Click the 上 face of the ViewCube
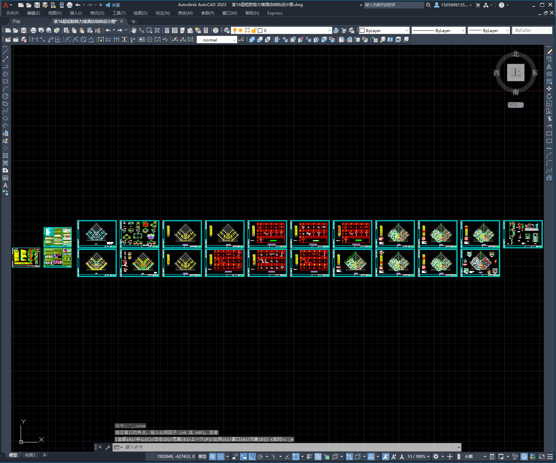 515,73
